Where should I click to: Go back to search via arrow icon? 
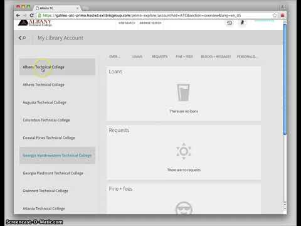point(23,38)
